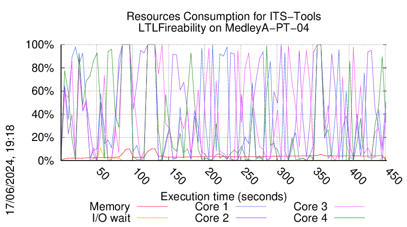The height and width of the screenshot is (227, 407).
Task: Click the I/O wait legend label
Action: [111, 218]
